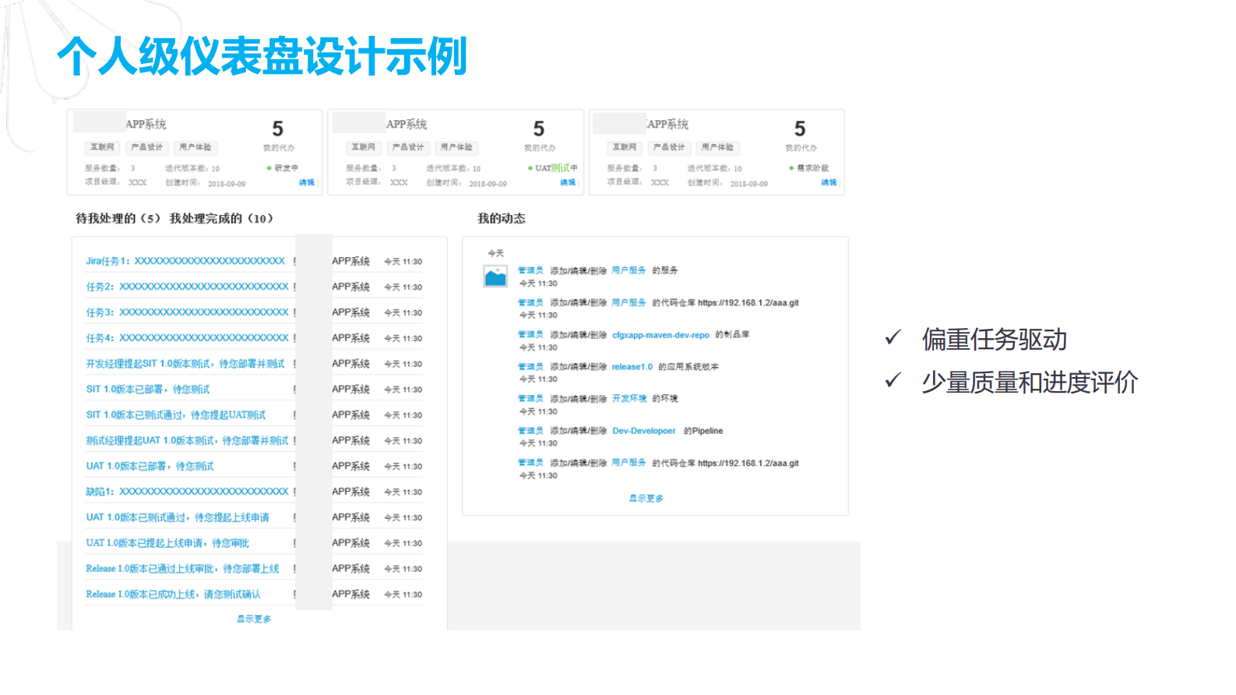Click the admin avatar image icon in 我的动态
Viewport: 1236px width, 695px height.
click(495, 277)
